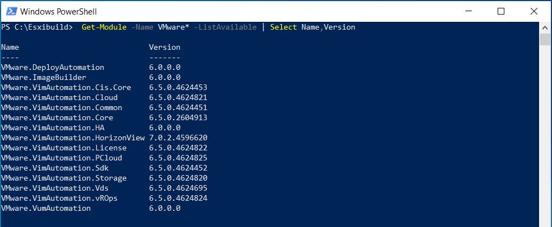Image resolution: width=552 pixels, height=227 pixels.
Task: Click VMware.VimAutomation.Core module name
Action: pos(57,118)
